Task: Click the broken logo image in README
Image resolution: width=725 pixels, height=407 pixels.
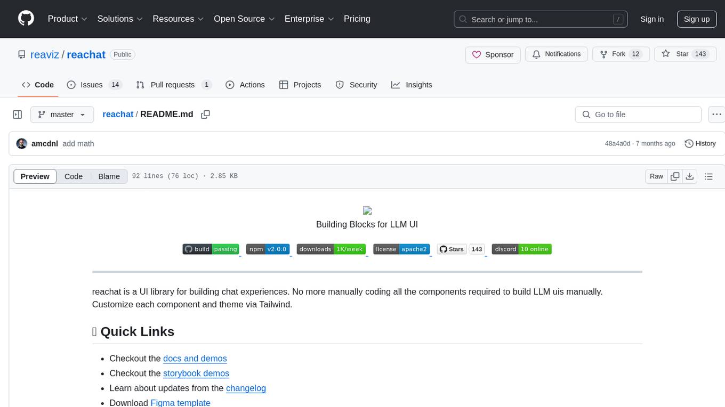Action: click(x=367, y=210)
